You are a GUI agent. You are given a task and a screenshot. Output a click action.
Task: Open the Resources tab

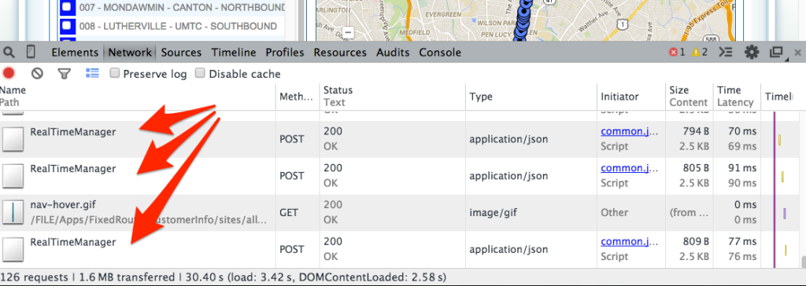point(340,53)
